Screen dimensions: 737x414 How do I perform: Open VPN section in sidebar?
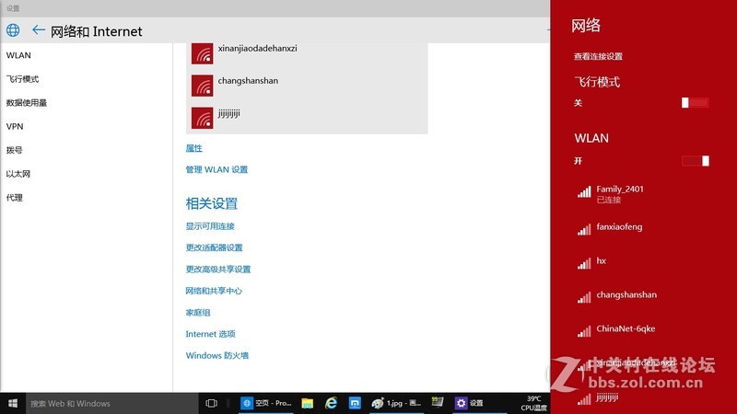tap(15, 126)
